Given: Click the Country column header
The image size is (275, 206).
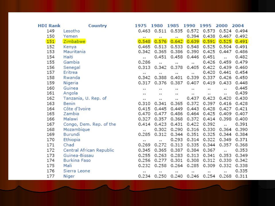Looking at the screenshot, I should click(x=97, y=26).
